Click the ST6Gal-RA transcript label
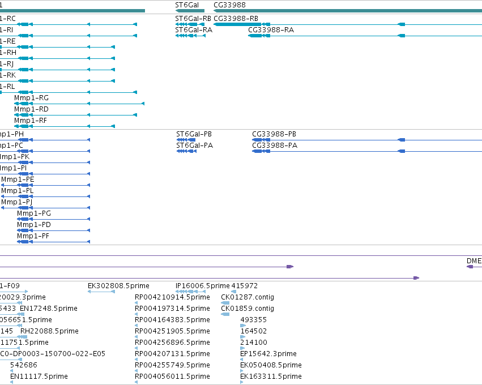Image resolution: width=482 pixels, height=385 pixels. point(194,30)
